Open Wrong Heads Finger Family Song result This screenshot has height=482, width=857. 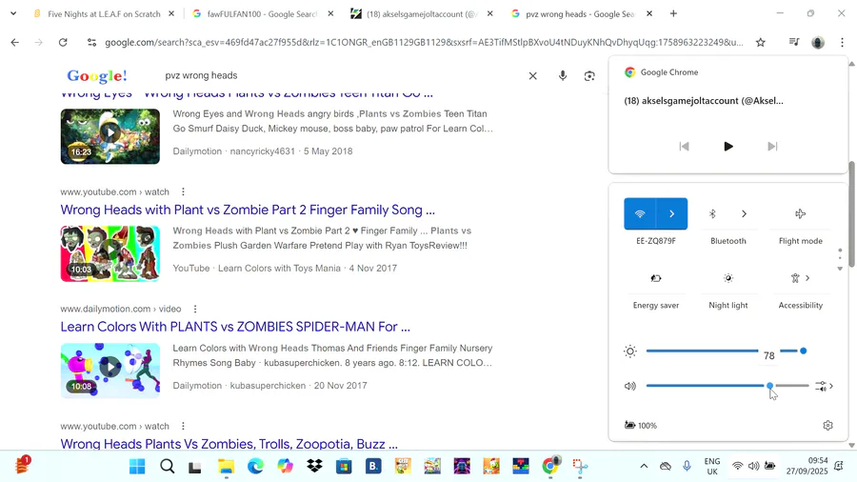[x=248, y=210]
